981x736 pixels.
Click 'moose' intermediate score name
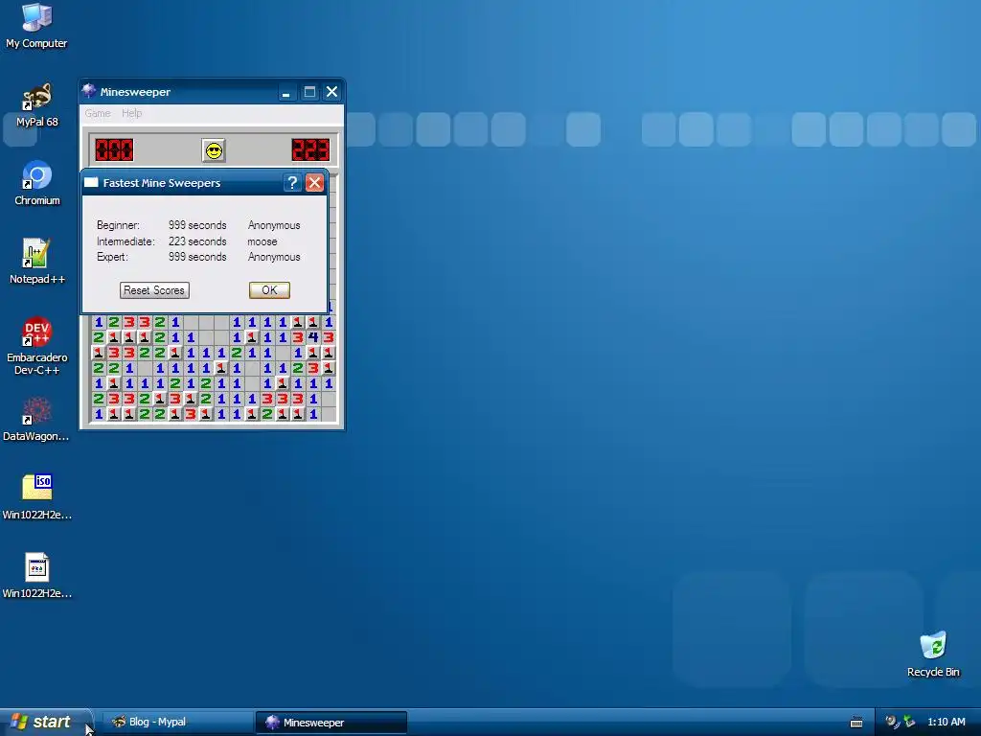262,241
